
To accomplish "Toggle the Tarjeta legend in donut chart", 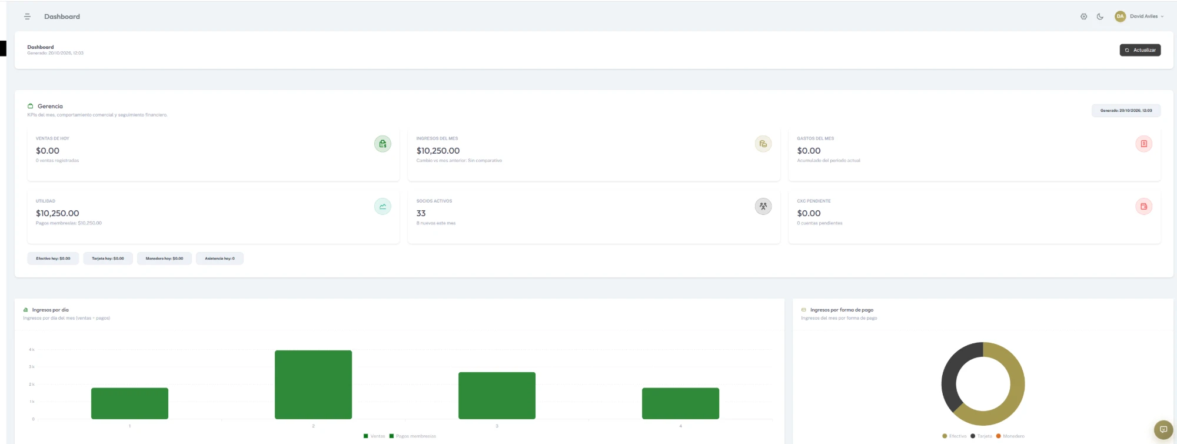I will point(981,436).
